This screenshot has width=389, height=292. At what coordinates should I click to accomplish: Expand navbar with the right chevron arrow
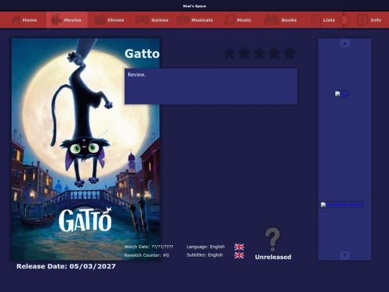click(344, 20)
